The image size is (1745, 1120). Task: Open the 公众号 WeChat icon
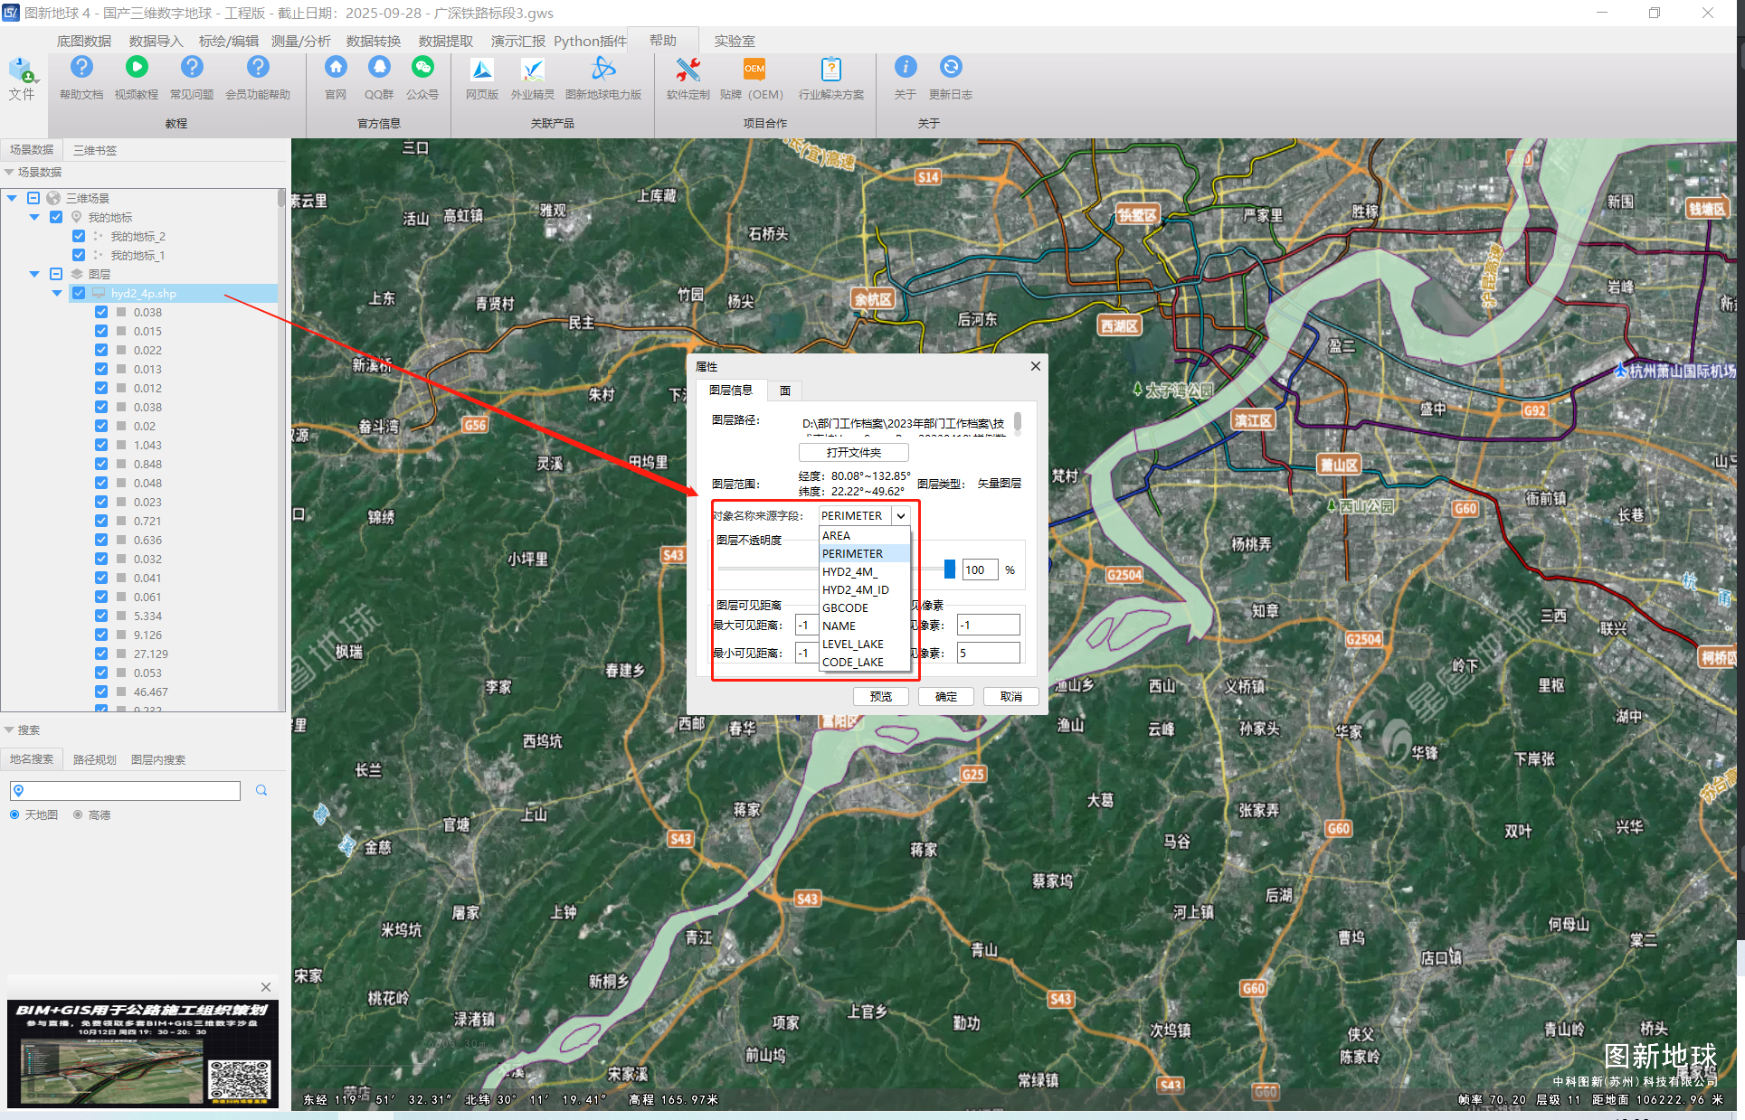pos(422,68)
